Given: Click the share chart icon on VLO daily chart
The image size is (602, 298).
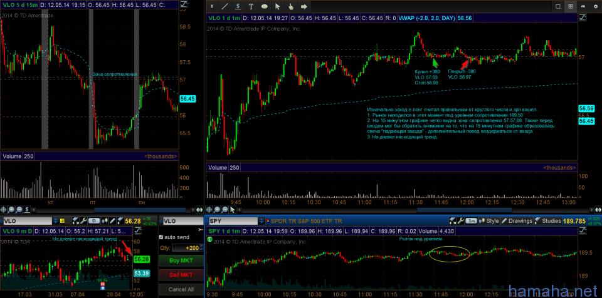Looking at the screenshot, I should point(76,221).
